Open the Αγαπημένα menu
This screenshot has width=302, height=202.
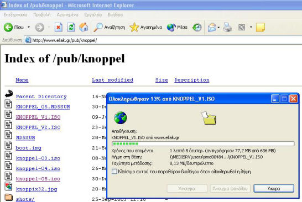(67, 15)
